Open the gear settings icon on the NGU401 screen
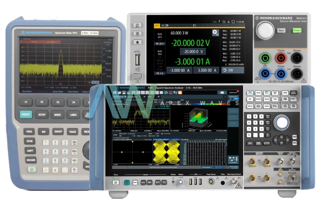Screen dimensions: 325x202 [x=215, y=33]
